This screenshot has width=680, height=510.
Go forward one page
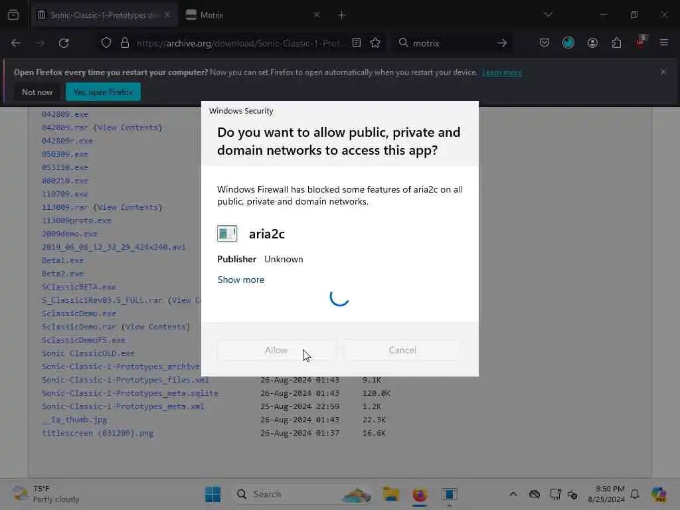pyautogui.click(x=40, y=43)
